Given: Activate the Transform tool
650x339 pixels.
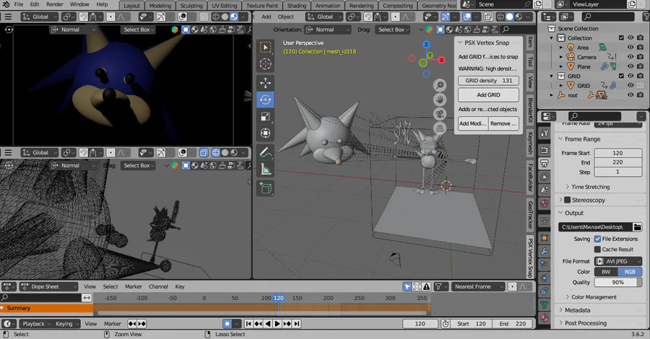Looking at the screenshot, I should tap(265, 133).
